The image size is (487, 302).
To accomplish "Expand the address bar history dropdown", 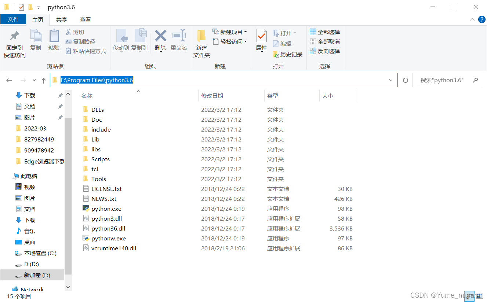I will pos(391,80).
